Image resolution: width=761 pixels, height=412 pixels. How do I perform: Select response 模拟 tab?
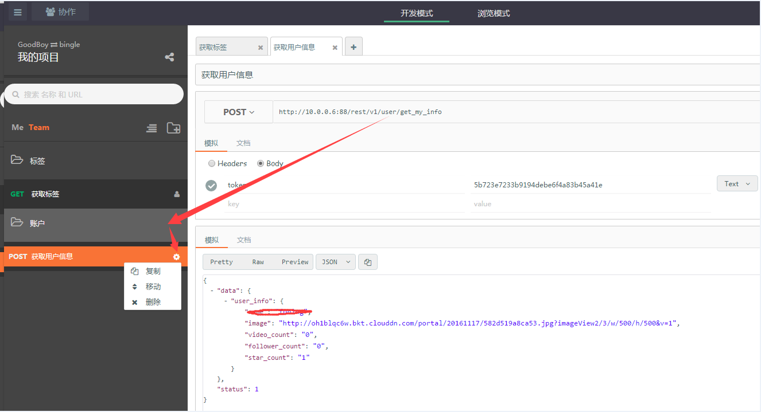(212, 240)
